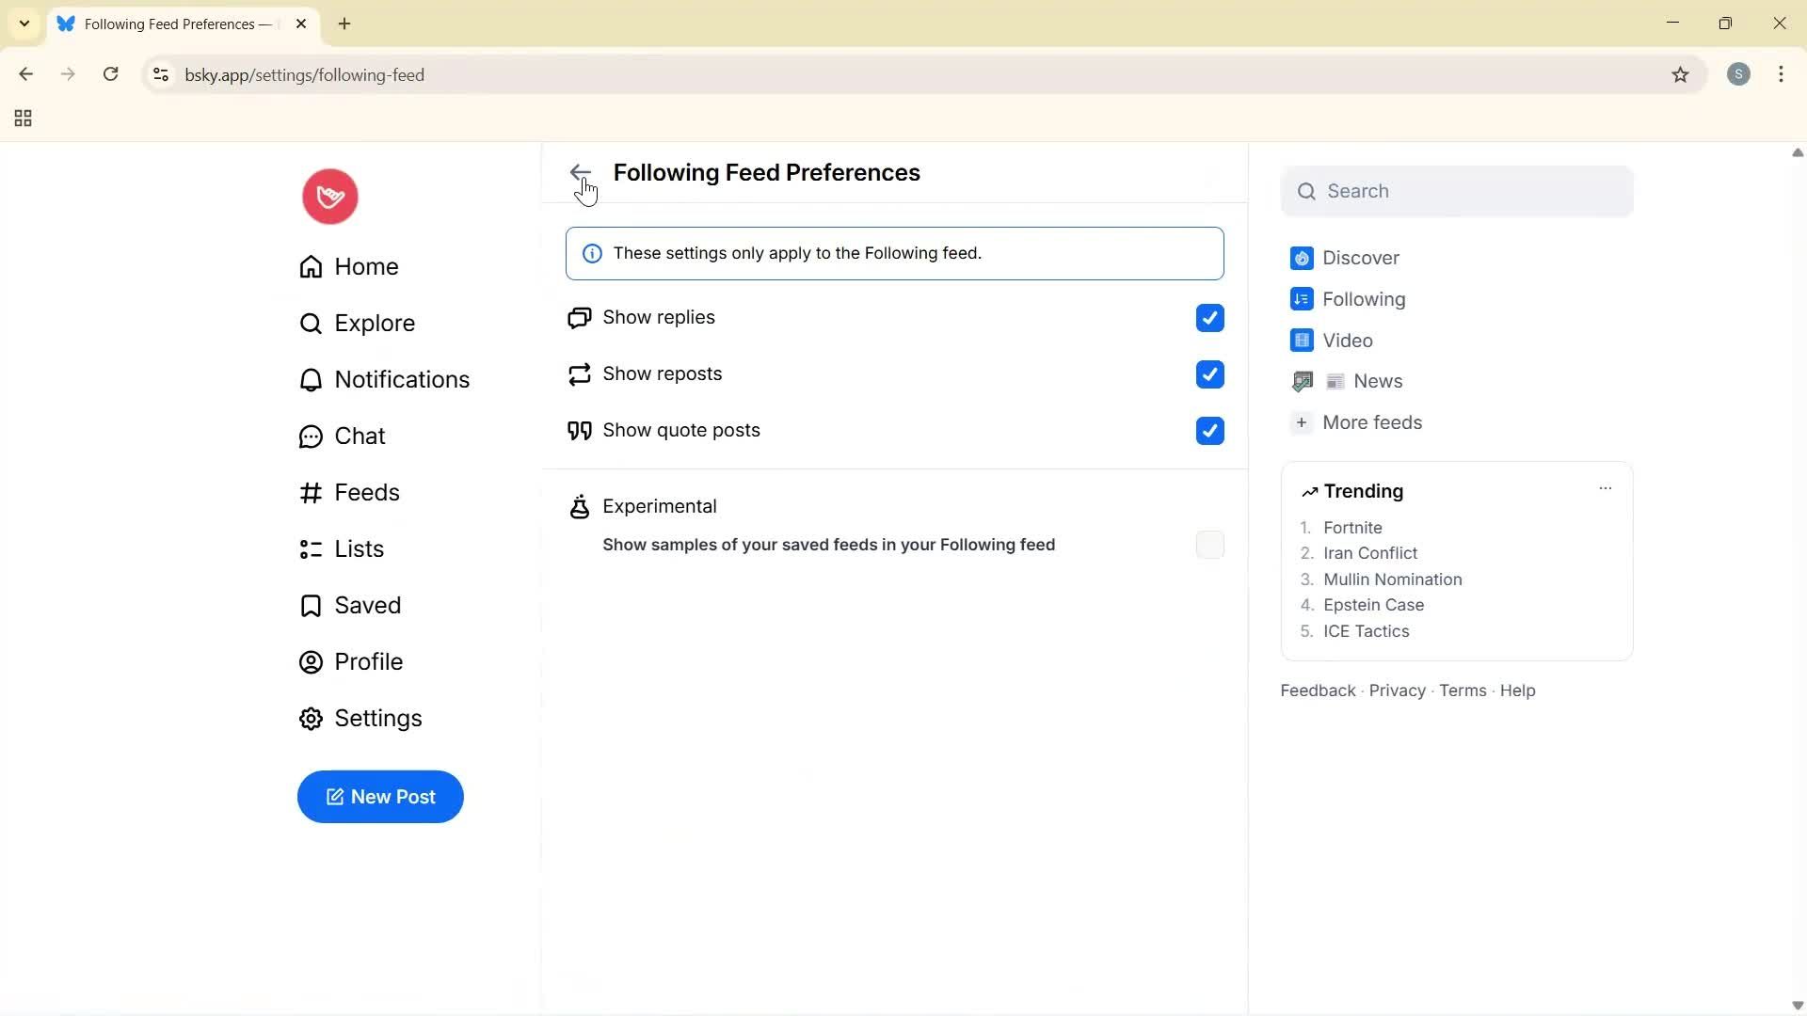Image resolution: width=1807 pixels, height=1016 pixels.
Task: Select the Explore magnifying glass icon
Action: click(311, 323)
